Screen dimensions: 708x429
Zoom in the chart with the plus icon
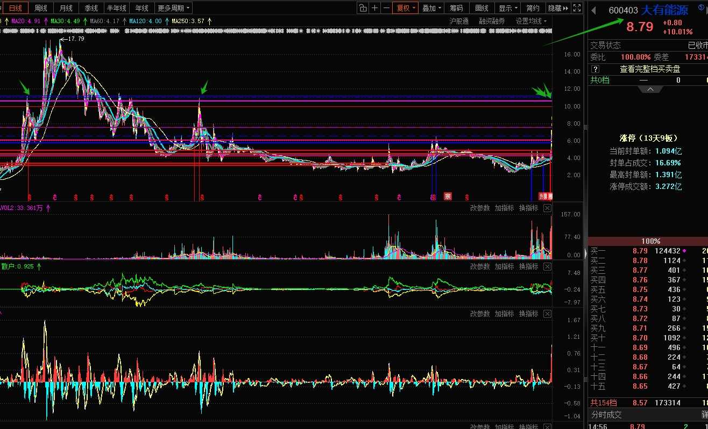(375, 8)
